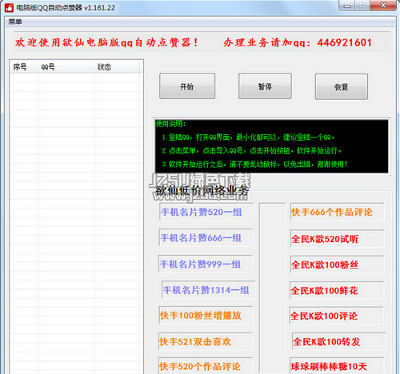Click 全民K歌100粉丝 button
The height and width of the screenshot is (374, 400).
coord(338,265)
